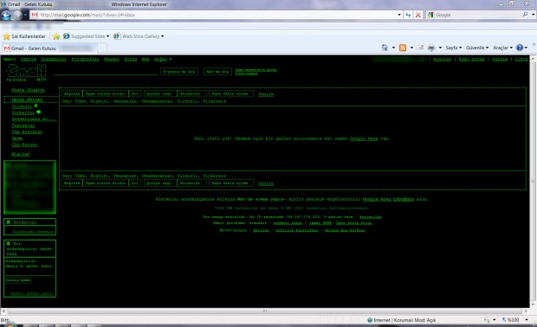Screen dimensions: 537x327
Task: Add to favorites via star-plus icon
Action: [x=56, y=36]
